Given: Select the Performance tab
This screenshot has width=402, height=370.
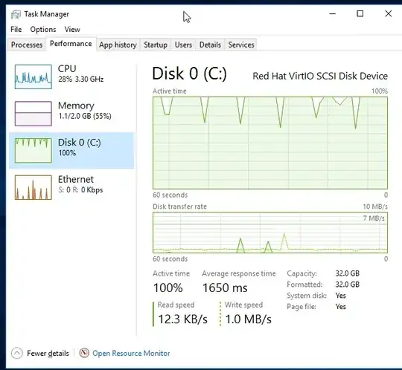Looking at the screenshot, I should pos(71,44).
